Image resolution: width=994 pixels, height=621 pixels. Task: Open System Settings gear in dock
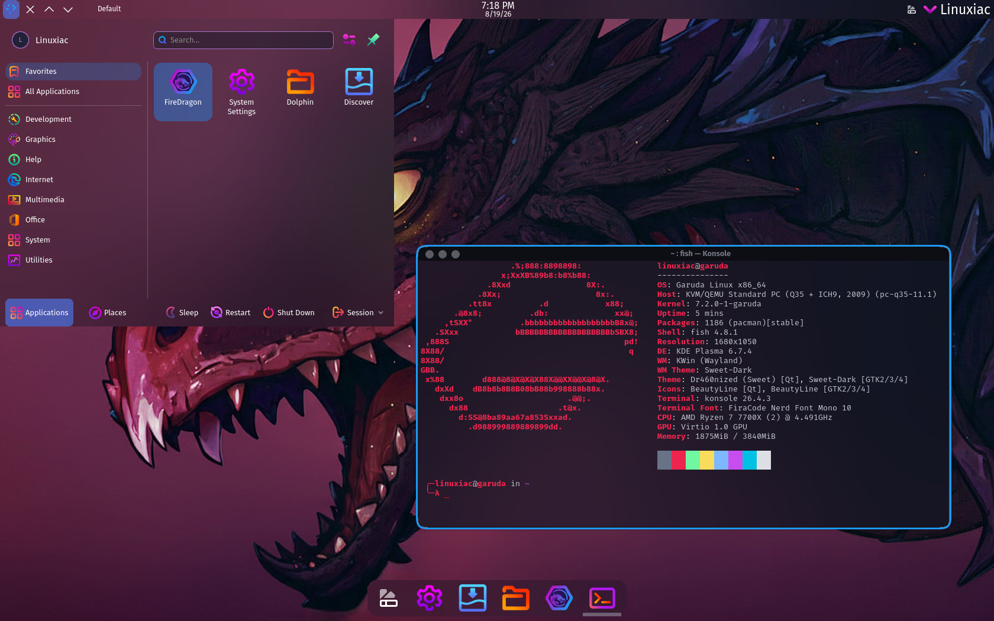[430, 599]
